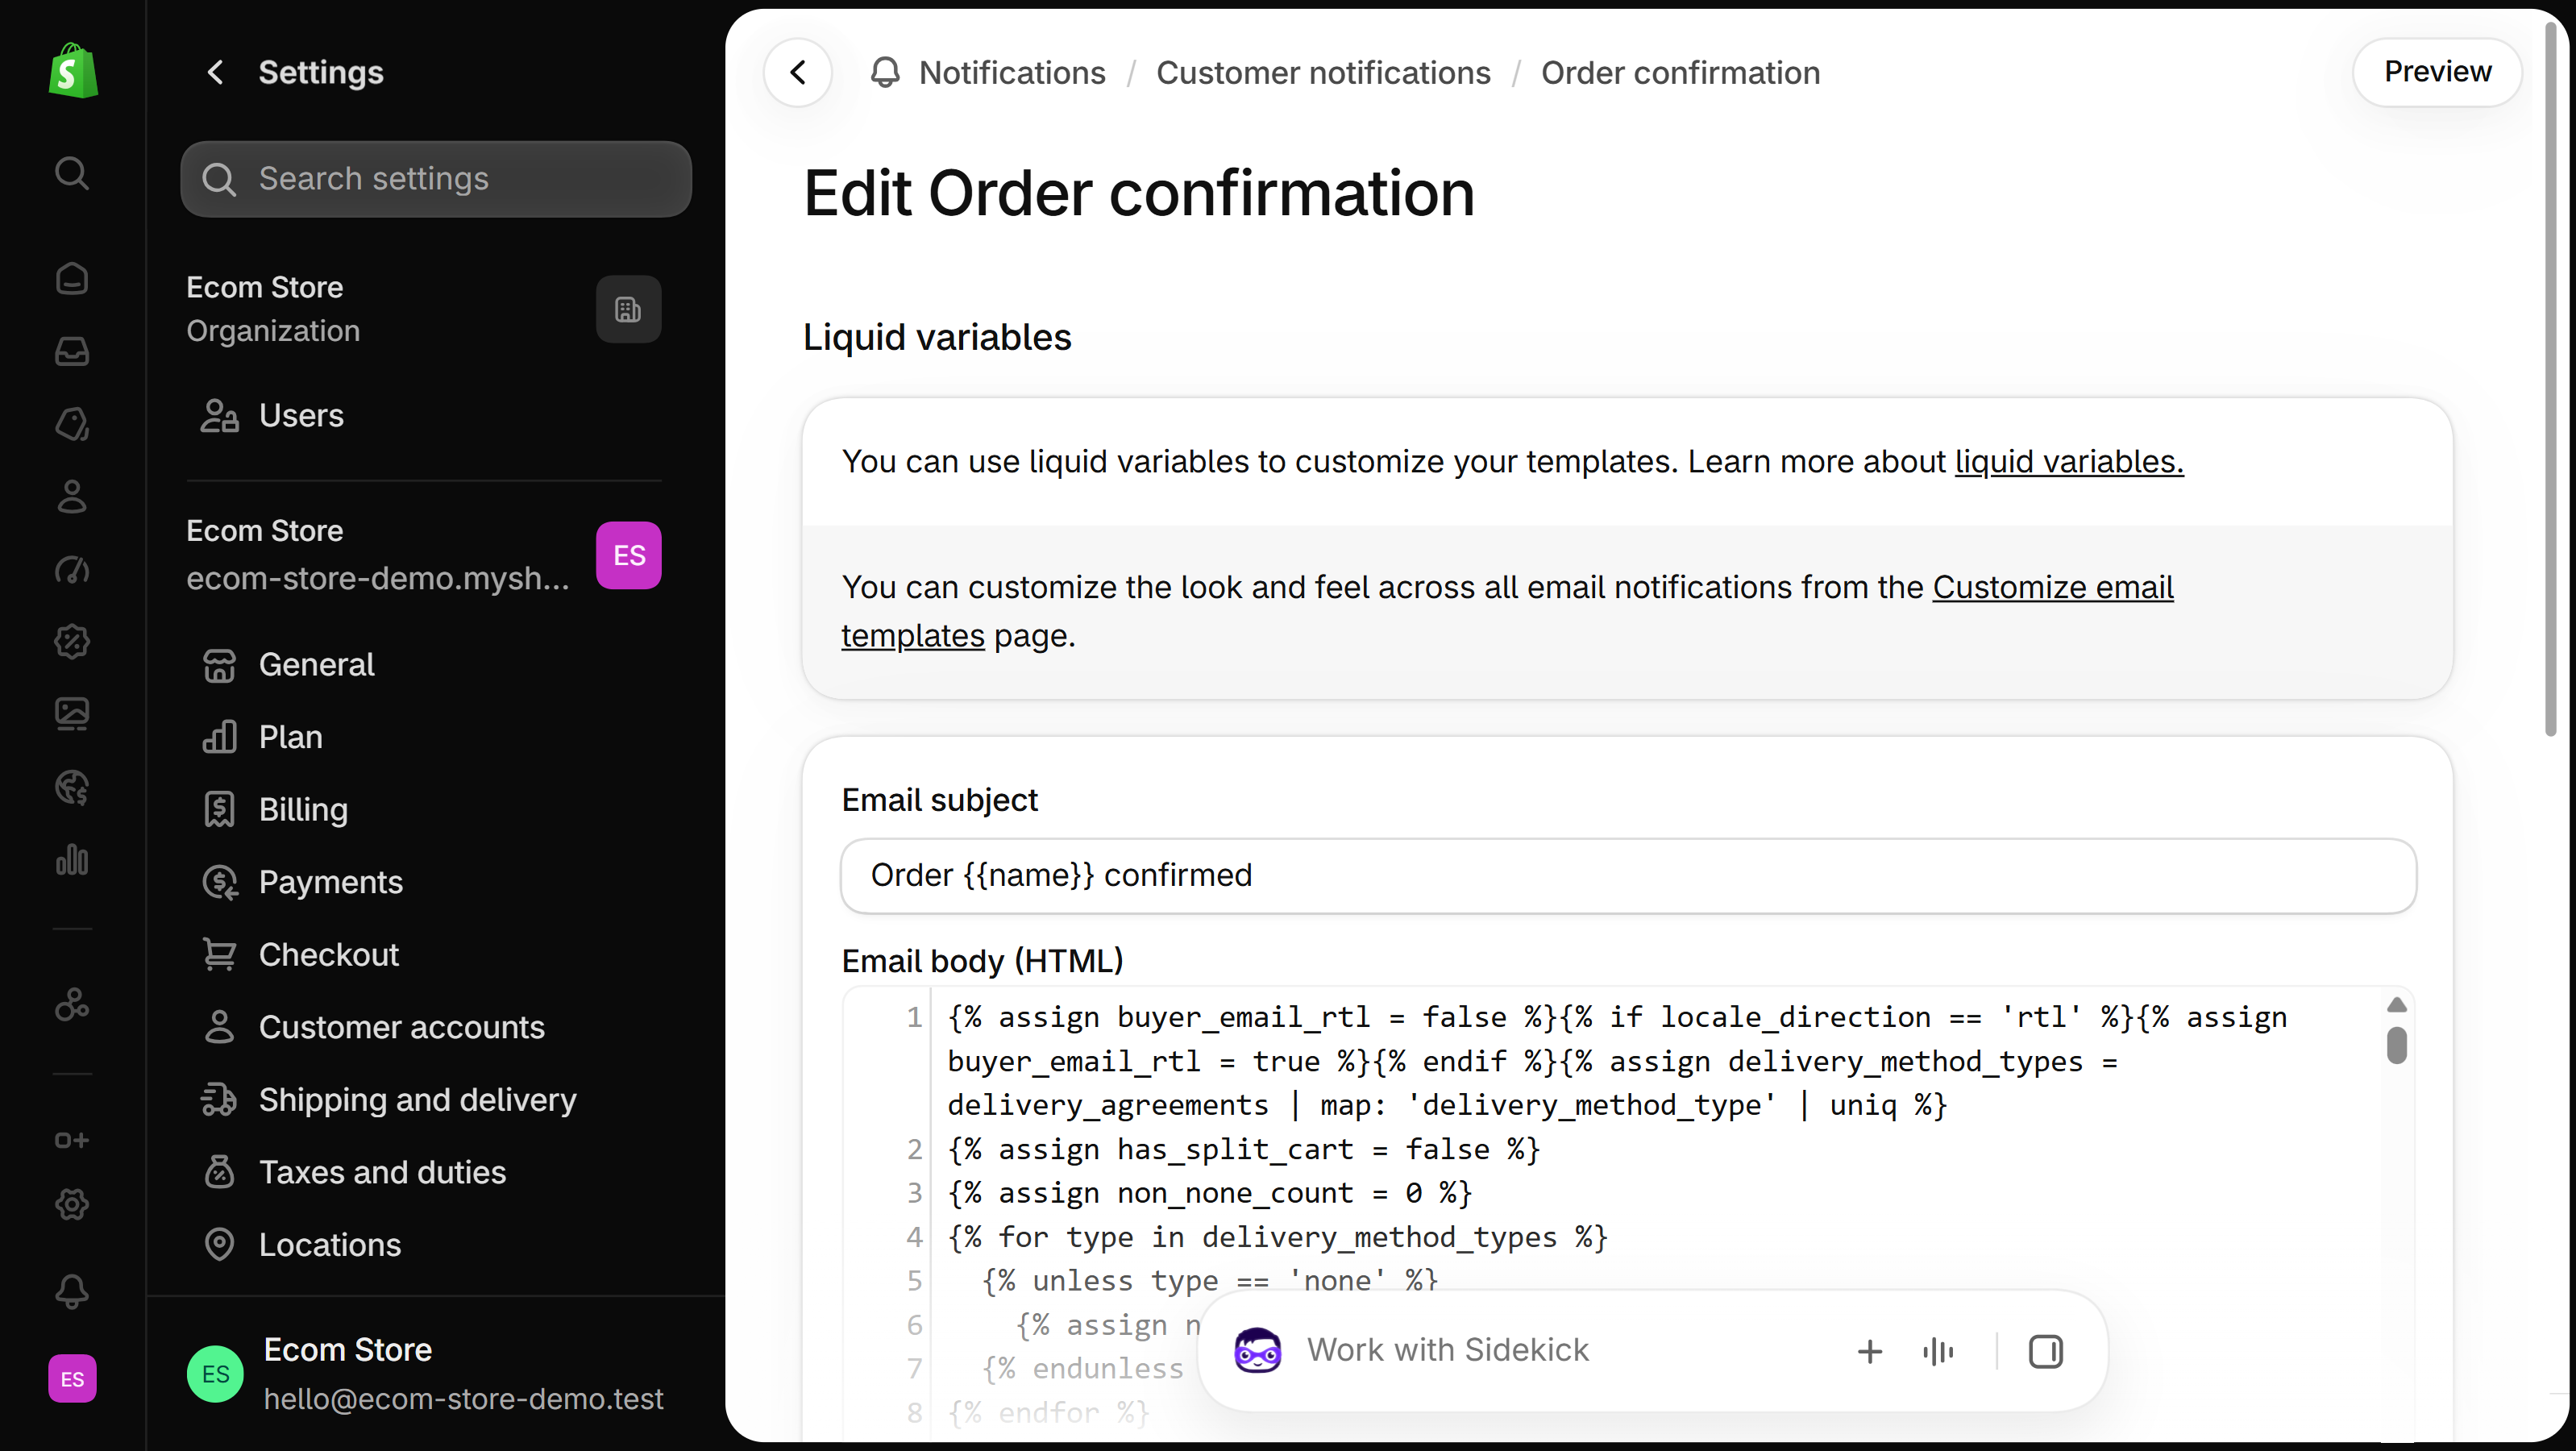This screenshot has height=1451, width=2576.
Task: Click the pink ES store badge
Action: click(628, 555)
